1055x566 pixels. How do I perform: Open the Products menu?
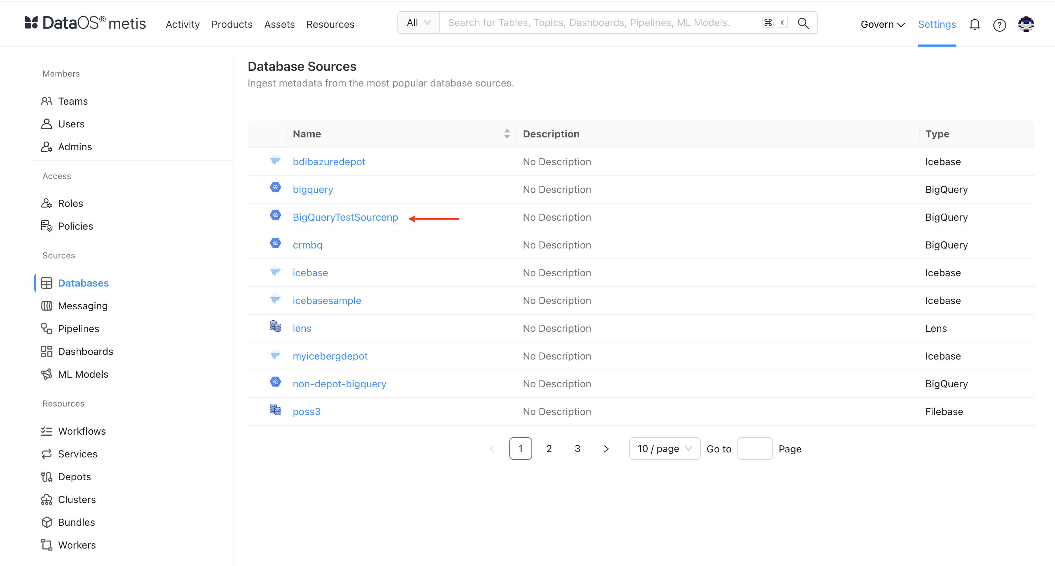tap(232, 25)
